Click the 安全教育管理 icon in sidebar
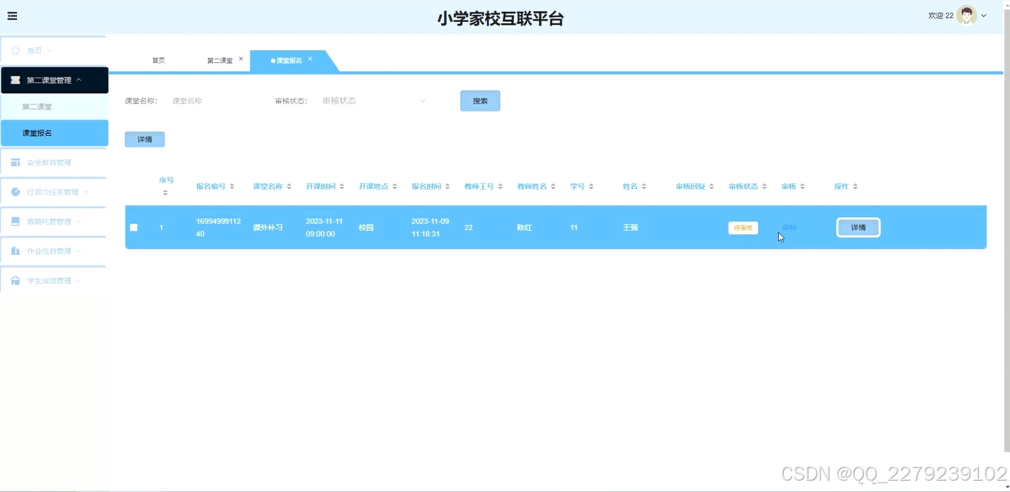 click(16, 162)
